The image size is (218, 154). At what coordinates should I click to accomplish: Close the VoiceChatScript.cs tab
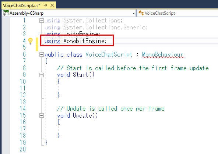[52, 5]
